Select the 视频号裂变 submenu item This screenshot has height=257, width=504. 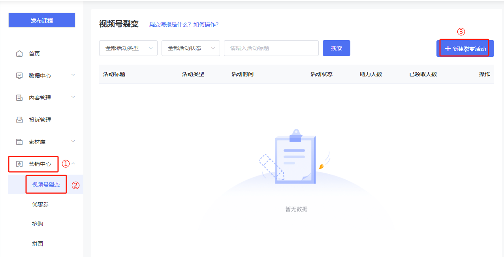(46, 184)
